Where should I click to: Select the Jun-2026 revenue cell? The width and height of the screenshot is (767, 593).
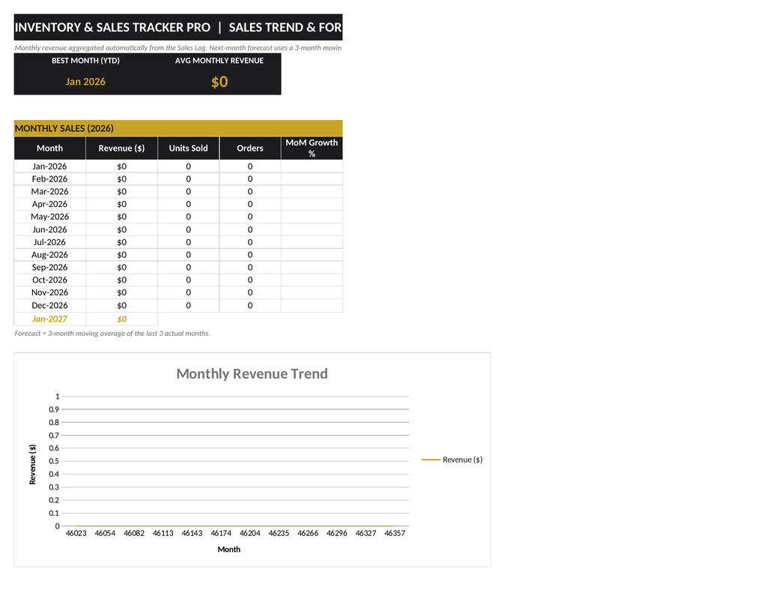click(122, 229)
